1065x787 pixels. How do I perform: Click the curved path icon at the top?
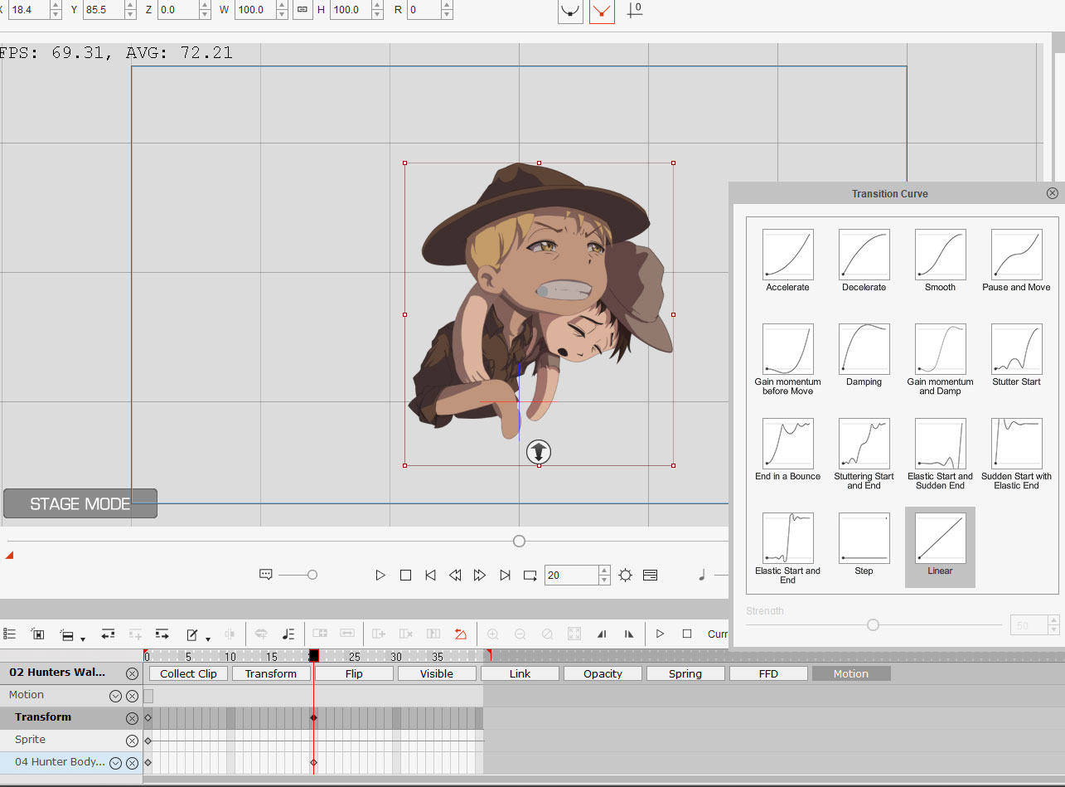coord(570,11)
